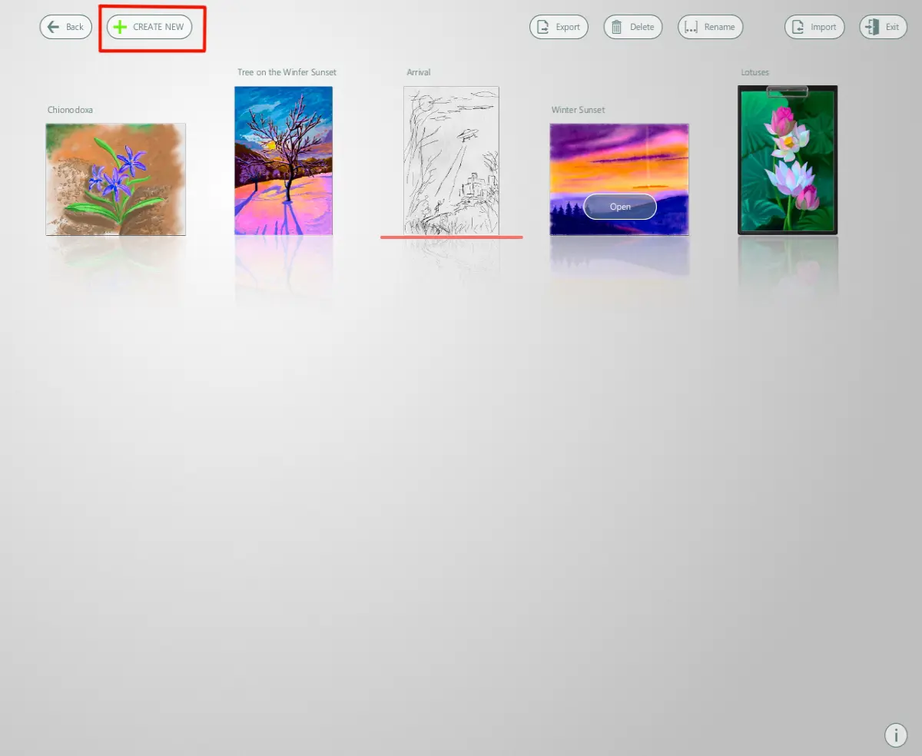The image size is (922, 756).
Task: Delete the selected painting
Action: pos(633,27)
